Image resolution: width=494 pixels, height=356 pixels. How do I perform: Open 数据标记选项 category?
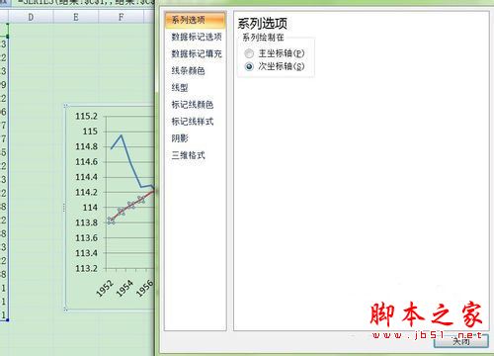[197, 37]
